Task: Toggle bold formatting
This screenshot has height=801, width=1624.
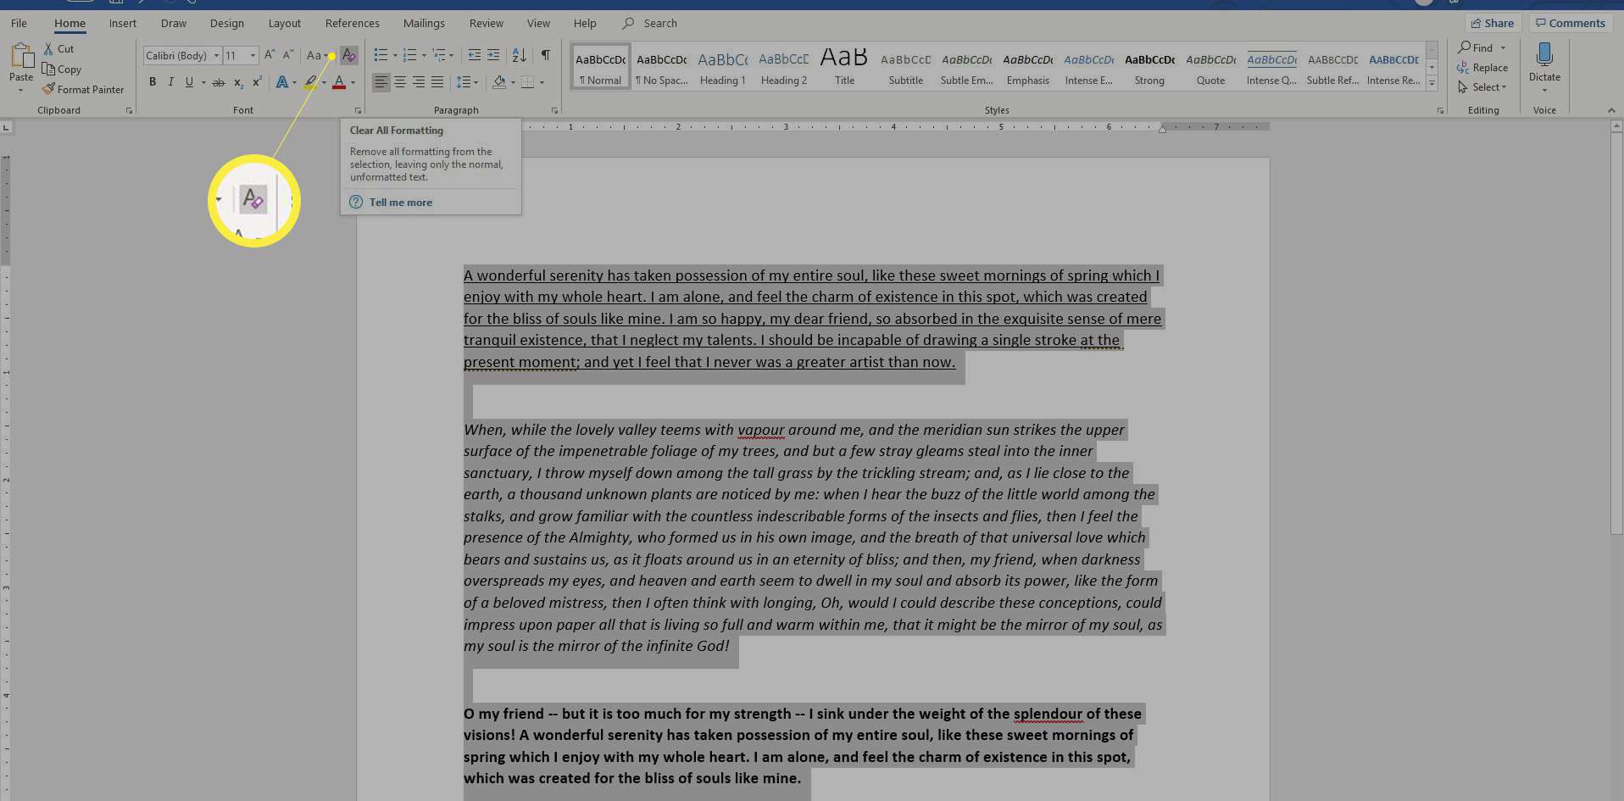Action: [153, 82]
